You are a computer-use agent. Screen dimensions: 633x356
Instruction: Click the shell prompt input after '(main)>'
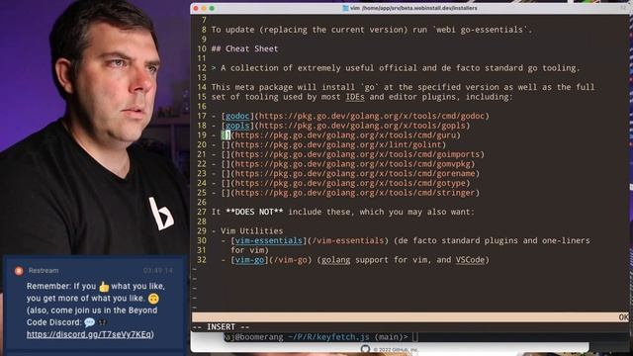(415, 336)
